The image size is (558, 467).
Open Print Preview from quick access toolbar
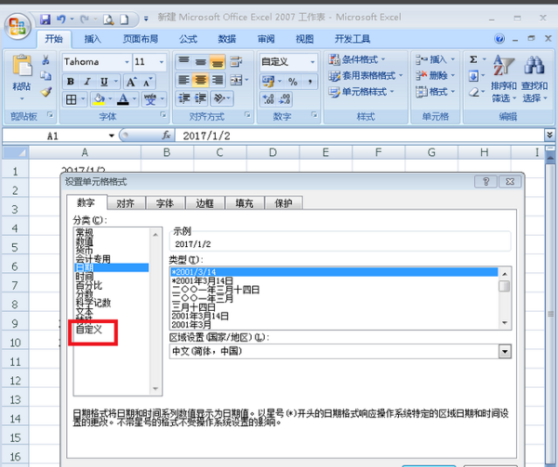108,19
